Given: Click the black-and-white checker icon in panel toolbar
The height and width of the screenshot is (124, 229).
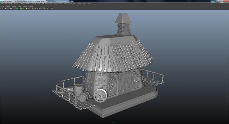Looking at the screenshot, I should (x=24, y=9).
